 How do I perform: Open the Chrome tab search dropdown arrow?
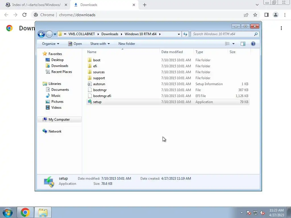tap(257, 5)
